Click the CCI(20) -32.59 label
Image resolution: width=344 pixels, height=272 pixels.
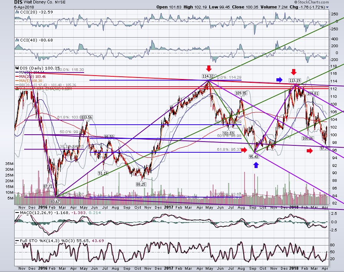(x=36, y=12)
